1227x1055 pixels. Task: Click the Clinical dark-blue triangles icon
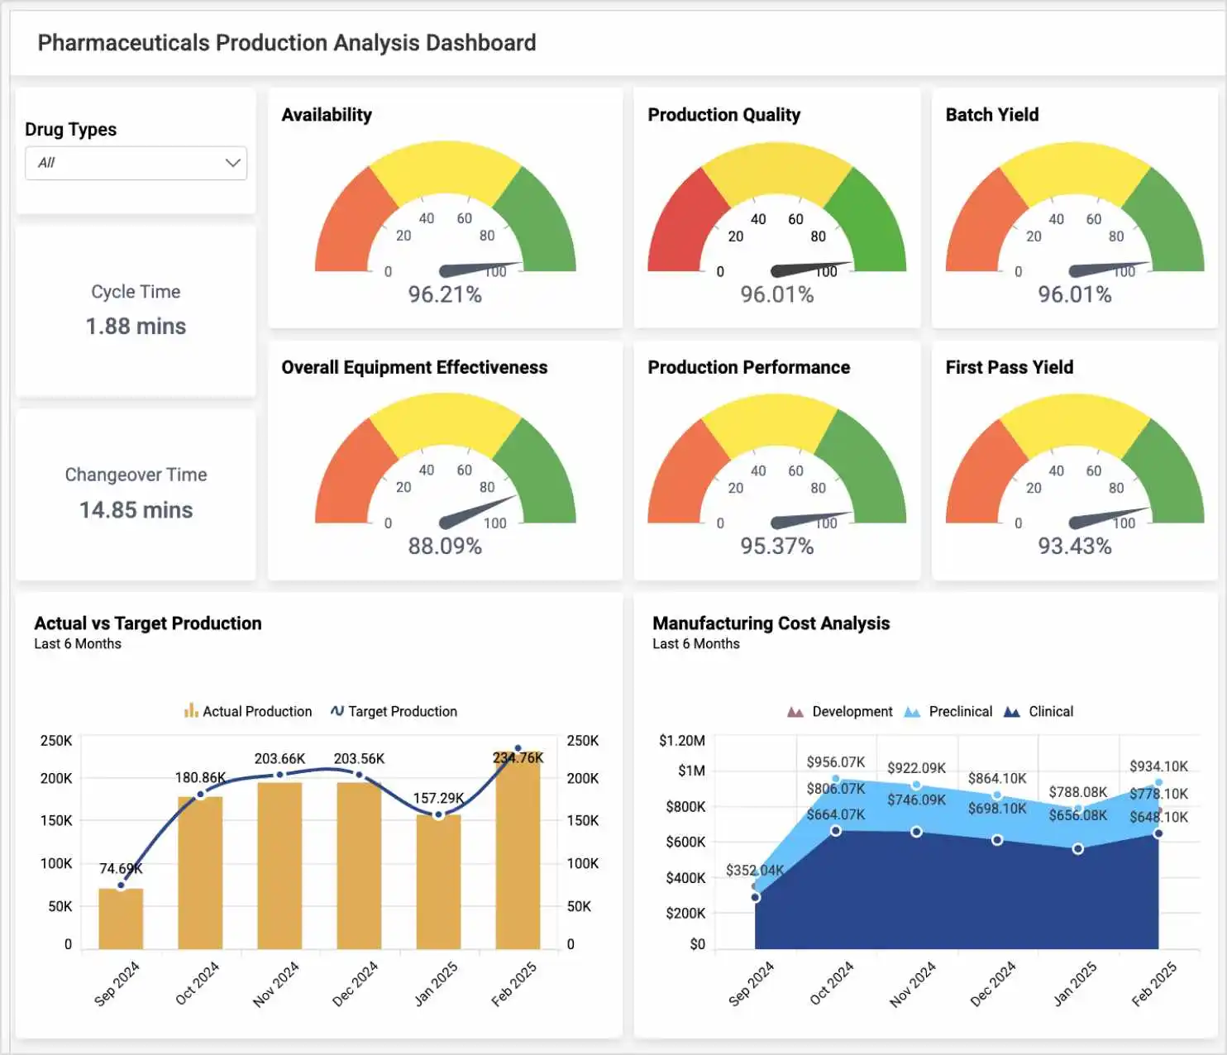[1010, 710]
